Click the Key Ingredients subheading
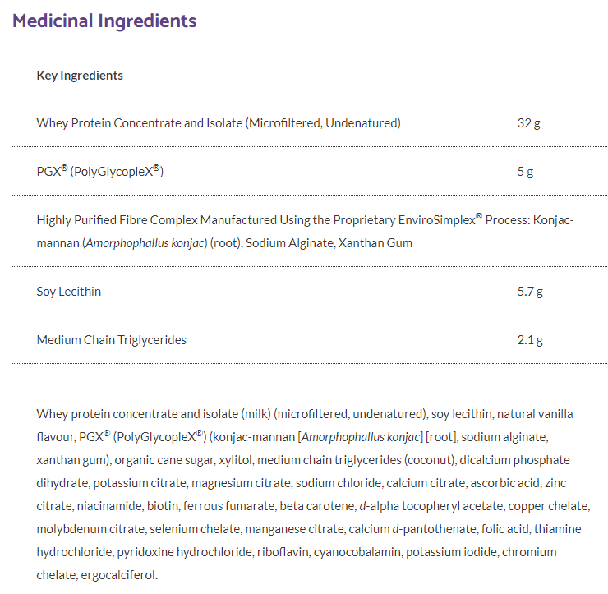The width and height of the screenshot is (608, 594). click(x=80, y=76)
